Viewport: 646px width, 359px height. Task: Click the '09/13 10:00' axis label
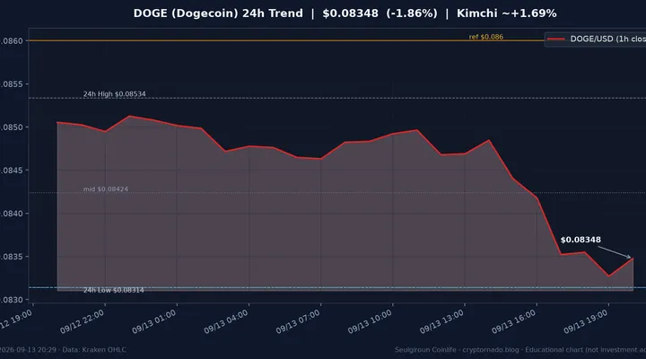tap(370, 322)
